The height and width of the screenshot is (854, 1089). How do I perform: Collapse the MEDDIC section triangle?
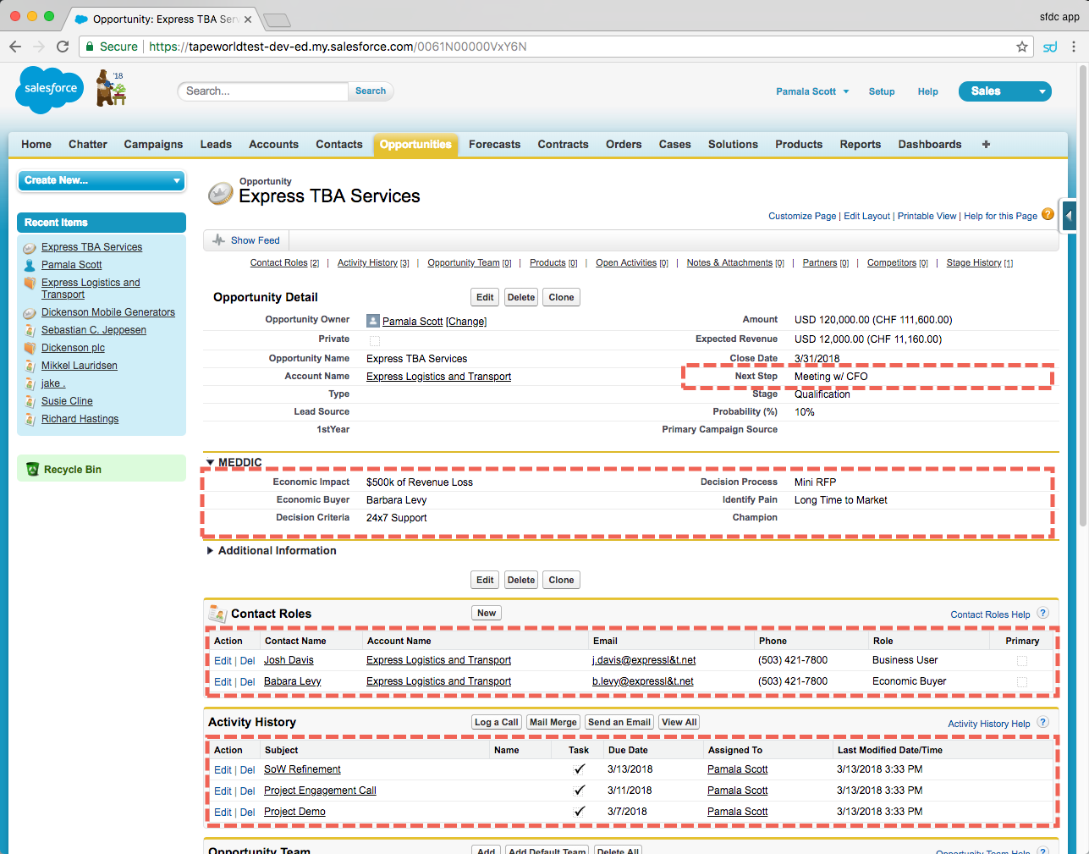click(x=210, y=462)
